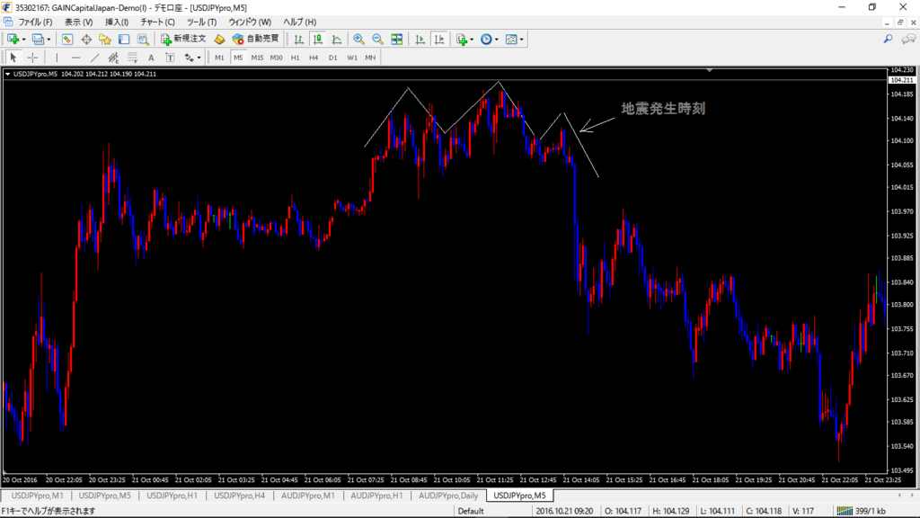Select the arrow cursor tool
This screenshot has width=920, height=518.
click(x=13, y=58)
